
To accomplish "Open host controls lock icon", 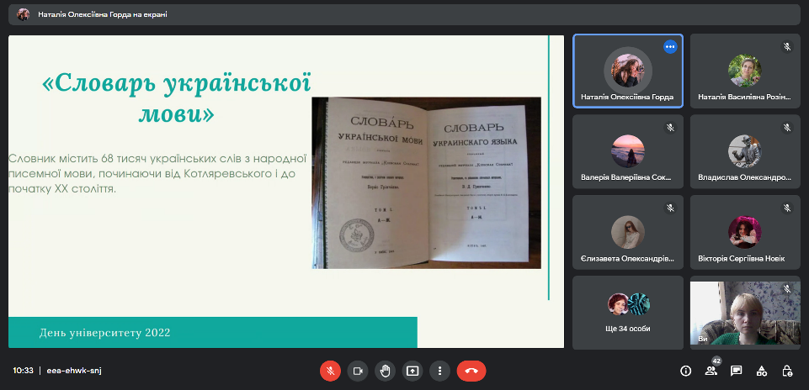I will click(x=786, y=371).
